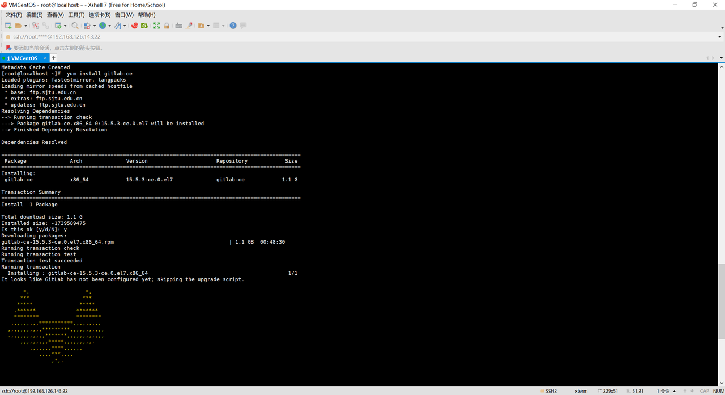Open the 帮助(H) menu
725x395 pixels.
click(147, 15)
